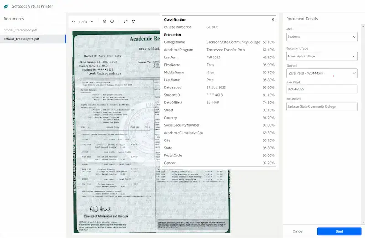This screenshot has width=365, height=238.
Task: Close the Classification popup
Action: point(273,19)
